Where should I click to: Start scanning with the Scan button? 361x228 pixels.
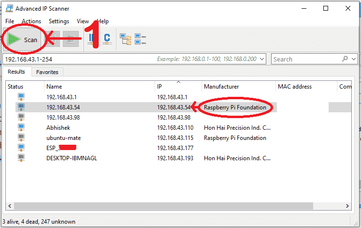coord(22,39)
